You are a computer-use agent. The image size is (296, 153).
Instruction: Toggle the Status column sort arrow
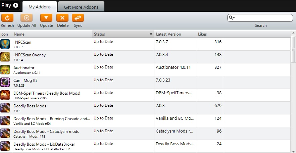(x=151, y=34)
